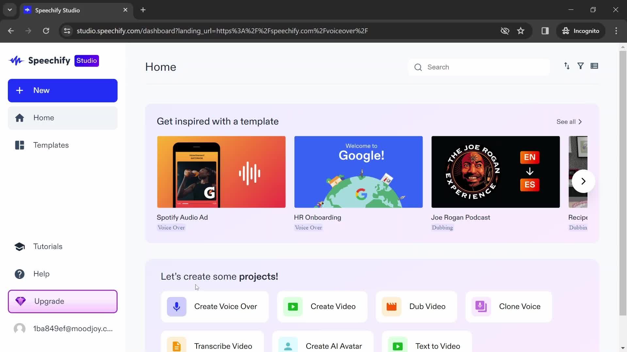Open the tab search dropdown
627x352 pixels.
point(10,10)
